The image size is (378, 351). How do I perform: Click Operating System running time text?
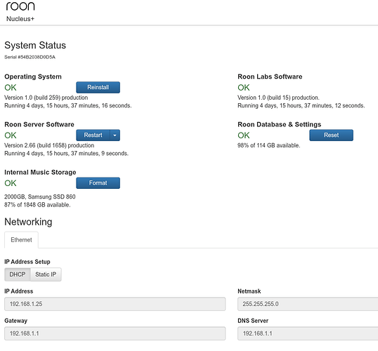tap(68, 105)
